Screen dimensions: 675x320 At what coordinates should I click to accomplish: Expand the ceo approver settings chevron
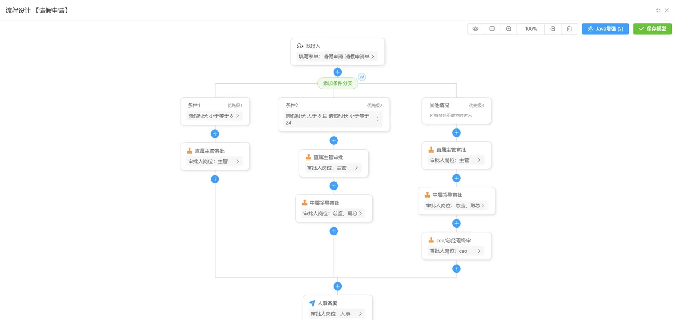click(479, 251)
